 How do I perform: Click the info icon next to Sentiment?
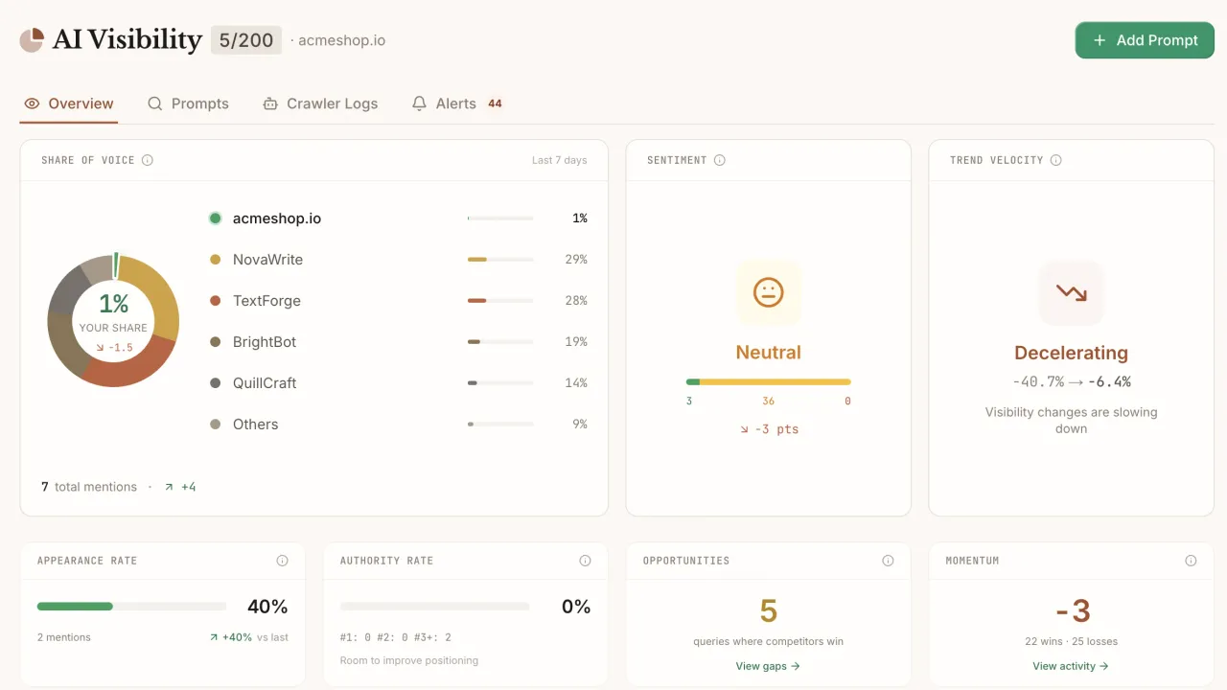coord(720,160)
